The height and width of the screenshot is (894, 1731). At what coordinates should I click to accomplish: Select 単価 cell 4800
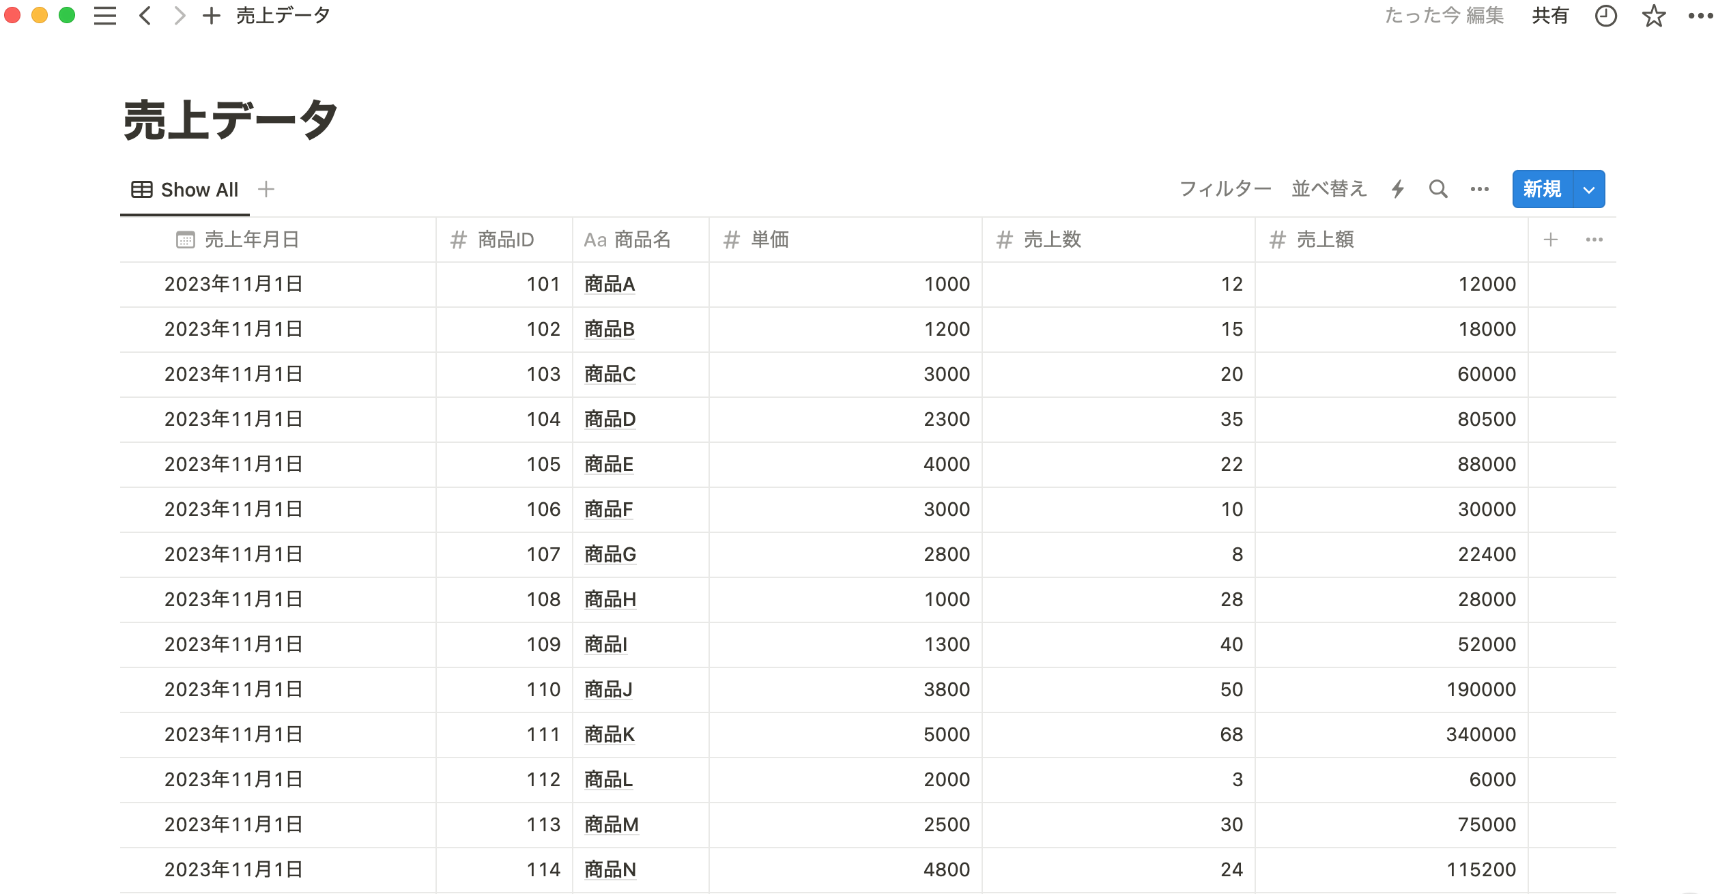[846, 869]
